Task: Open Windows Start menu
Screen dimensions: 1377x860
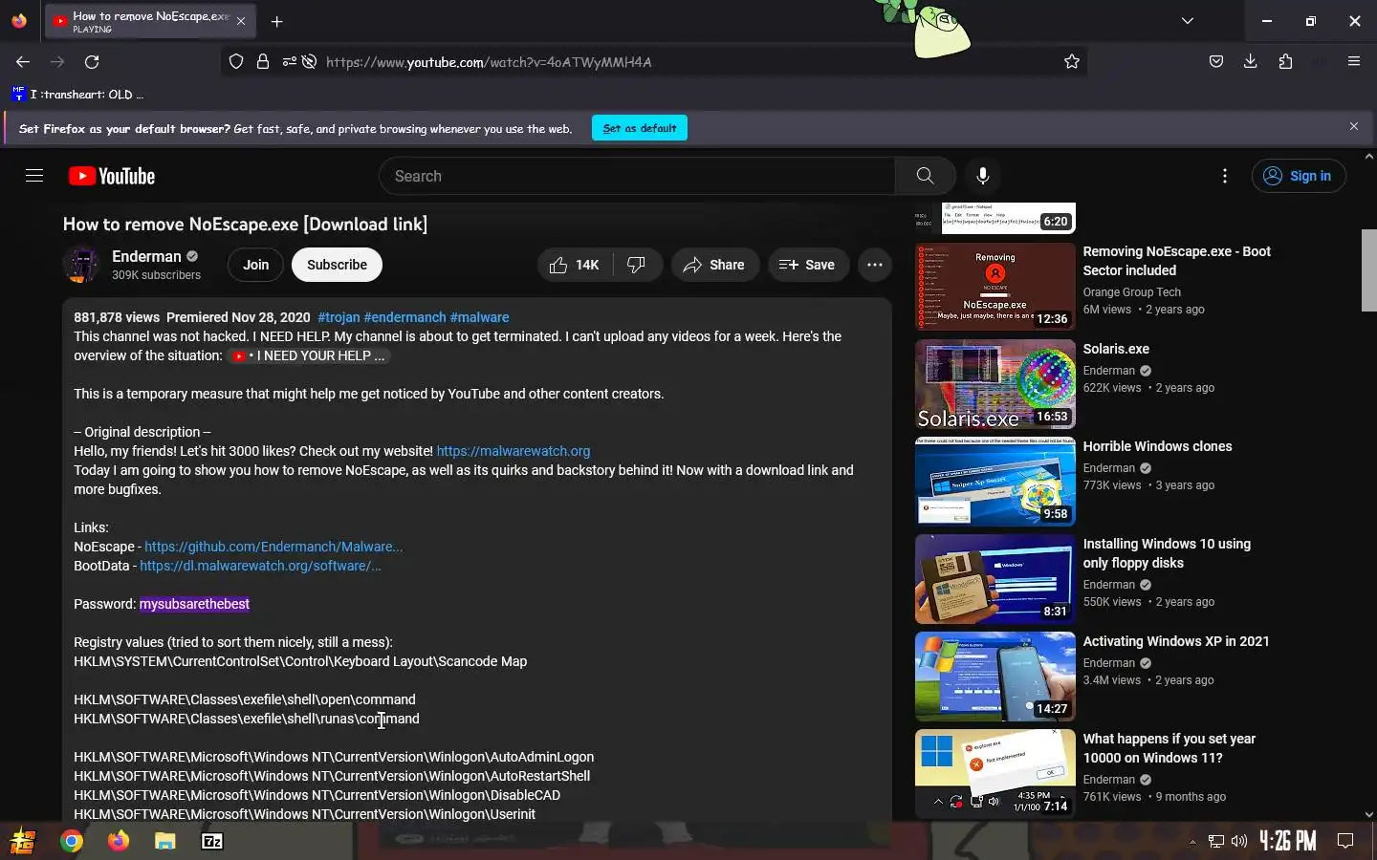Action: coord(23,841)
